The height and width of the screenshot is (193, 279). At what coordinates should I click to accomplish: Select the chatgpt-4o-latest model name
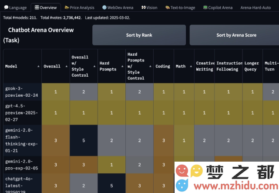coord(19,185)
